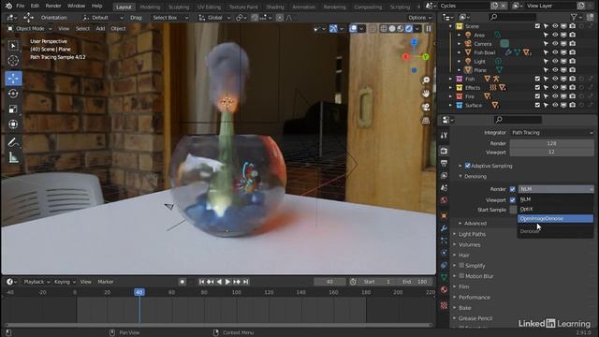Click the timeline playhead marker at 40
The height and width of the screenshot is (337, 599).
click(x=139, y=292)
